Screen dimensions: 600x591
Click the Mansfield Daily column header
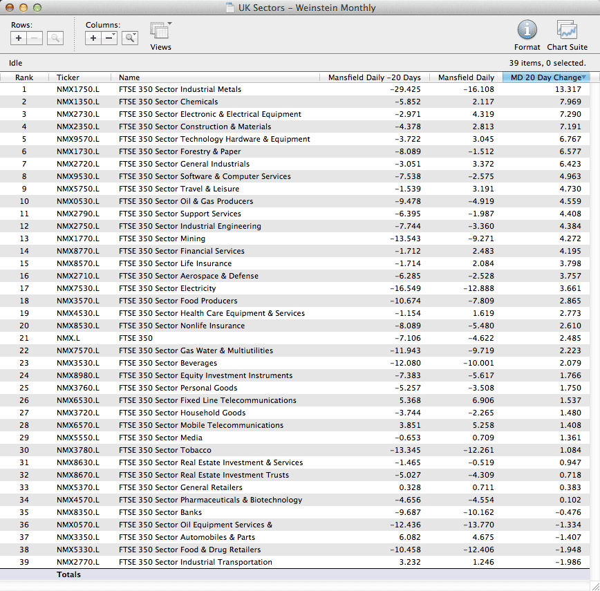466,77
